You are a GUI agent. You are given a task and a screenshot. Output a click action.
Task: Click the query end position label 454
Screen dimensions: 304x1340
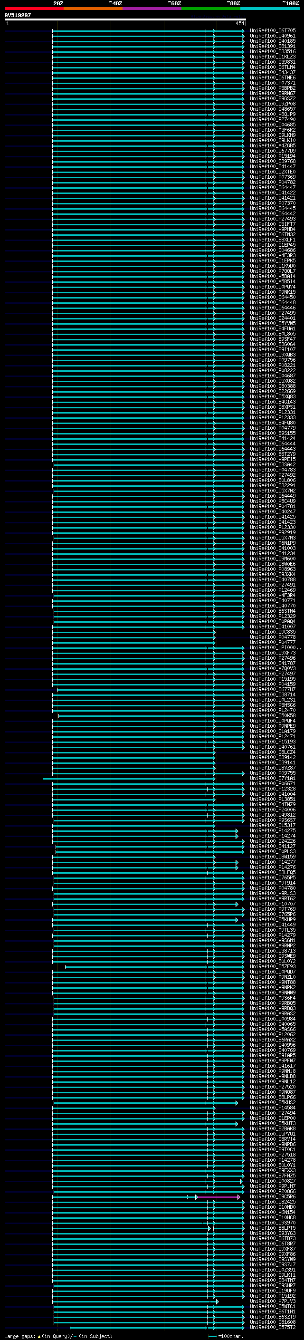[x=239, y=23]
